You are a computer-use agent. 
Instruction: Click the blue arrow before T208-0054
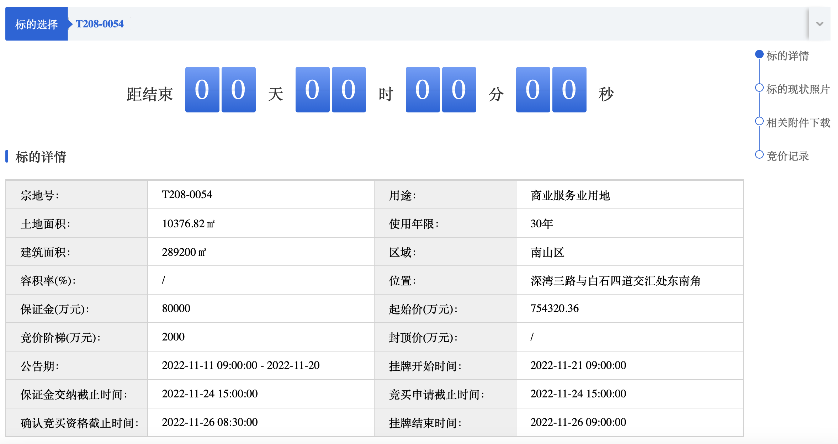(70, 24)
